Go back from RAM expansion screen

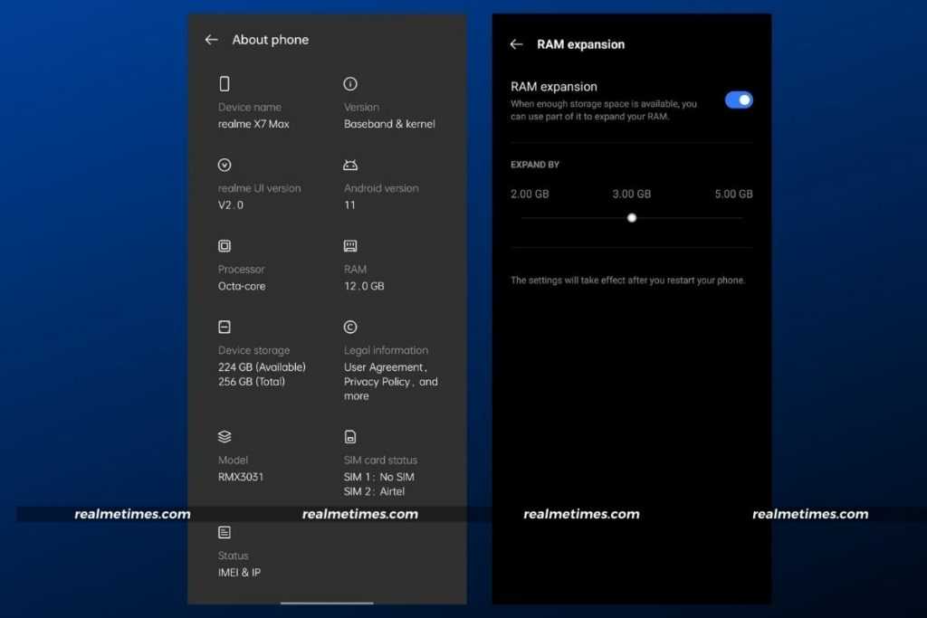tap(516, 44)
